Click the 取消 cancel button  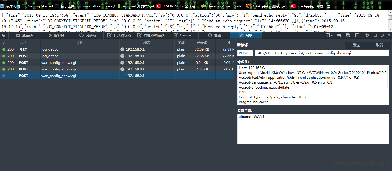tap(380, 45)
